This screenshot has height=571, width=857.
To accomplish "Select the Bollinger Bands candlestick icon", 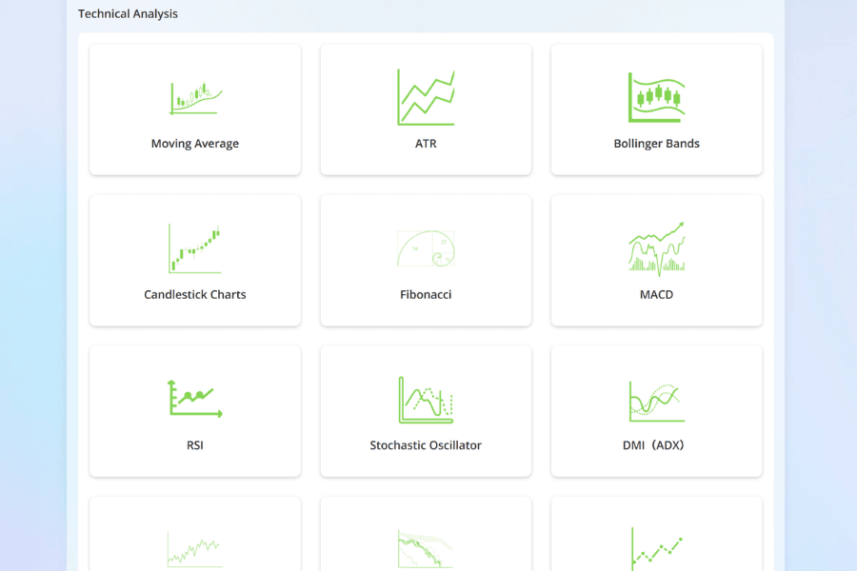I will pos(656,97).
